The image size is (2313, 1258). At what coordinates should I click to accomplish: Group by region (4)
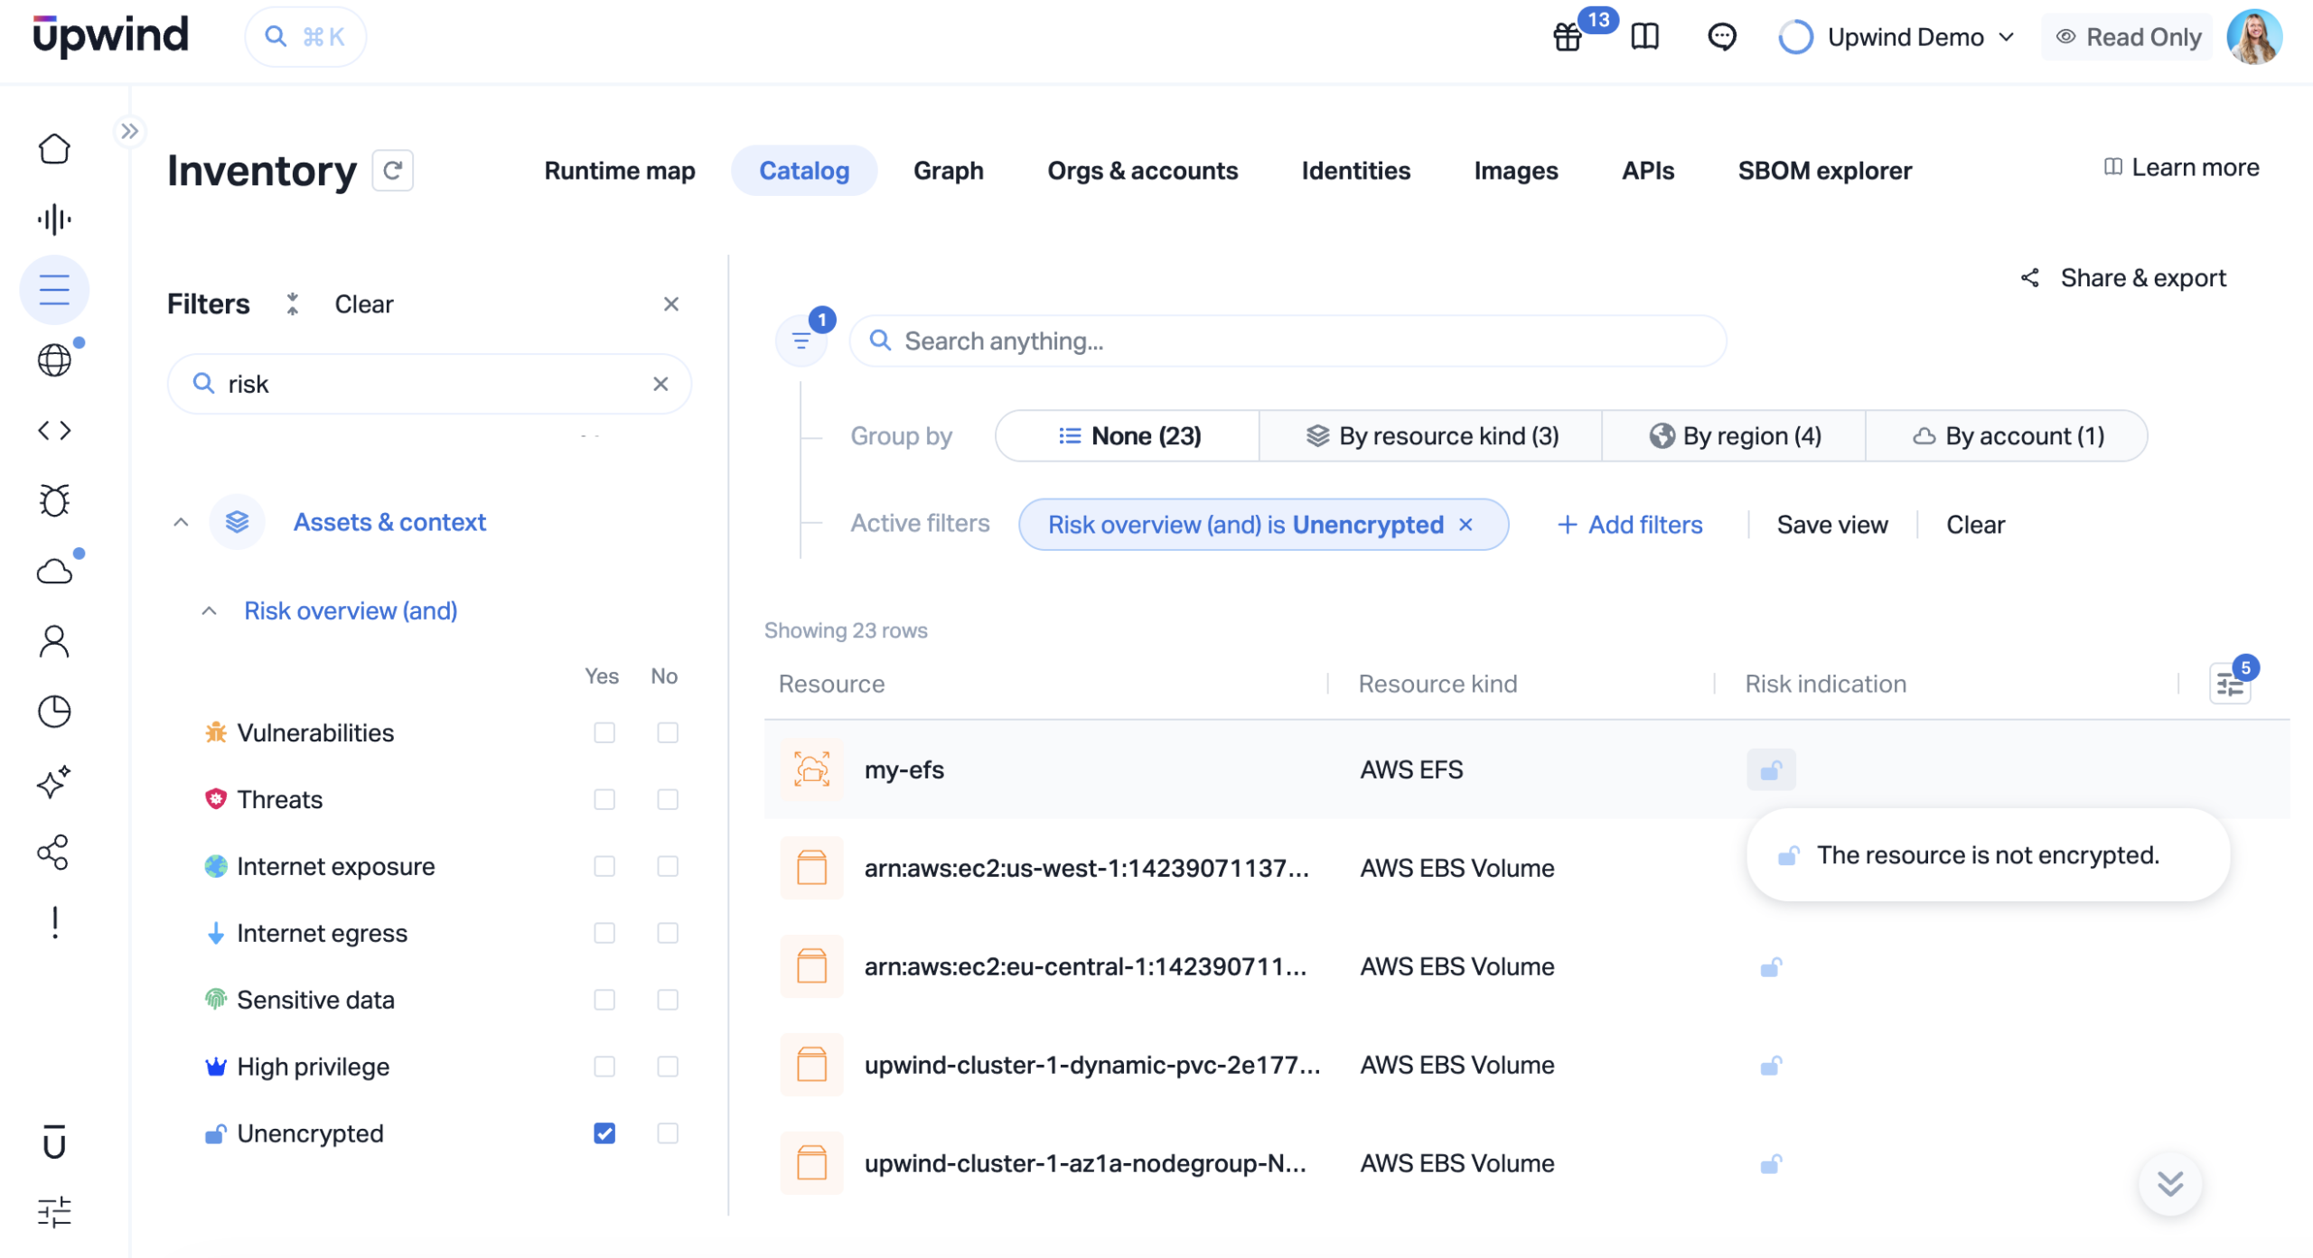(1735, 436)
